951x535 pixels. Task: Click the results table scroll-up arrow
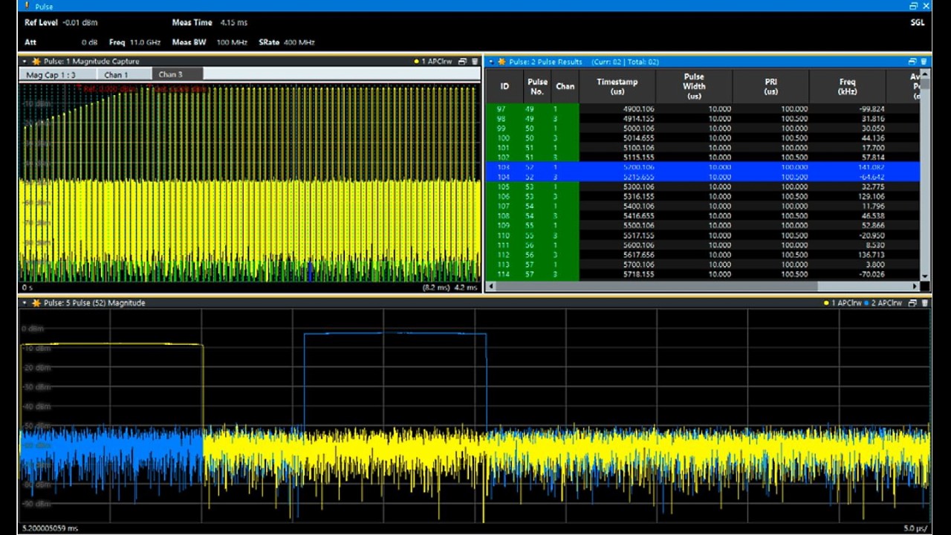pyautogui.click(x=925, y=74)
